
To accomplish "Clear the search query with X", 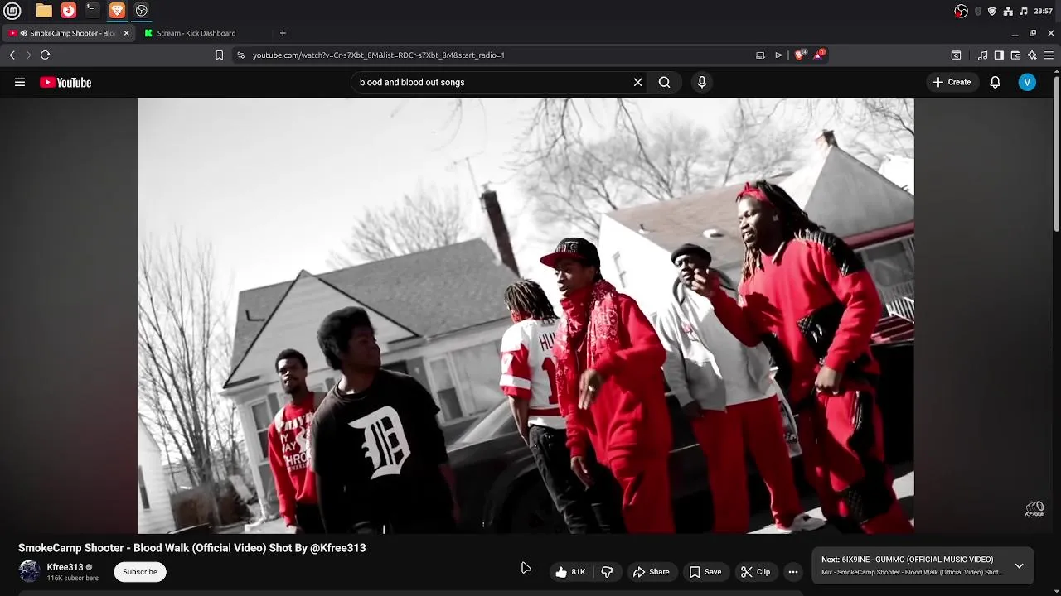I will [x=637, y=82].
